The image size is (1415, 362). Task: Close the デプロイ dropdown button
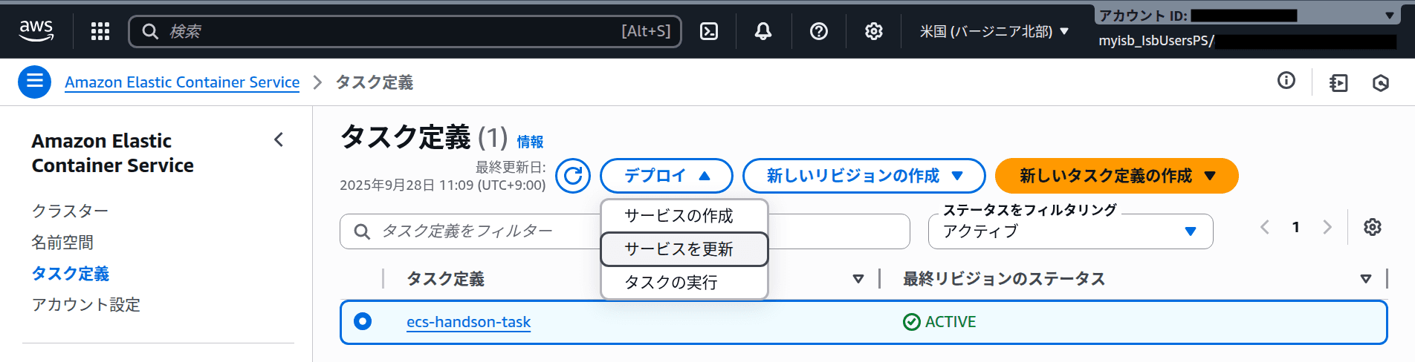tap(667, 176)
